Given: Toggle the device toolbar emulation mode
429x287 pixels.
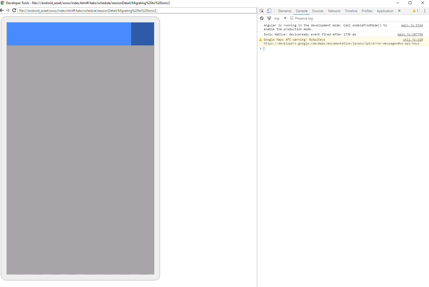Looking at the screenshot, I should [x=269, y=11].
